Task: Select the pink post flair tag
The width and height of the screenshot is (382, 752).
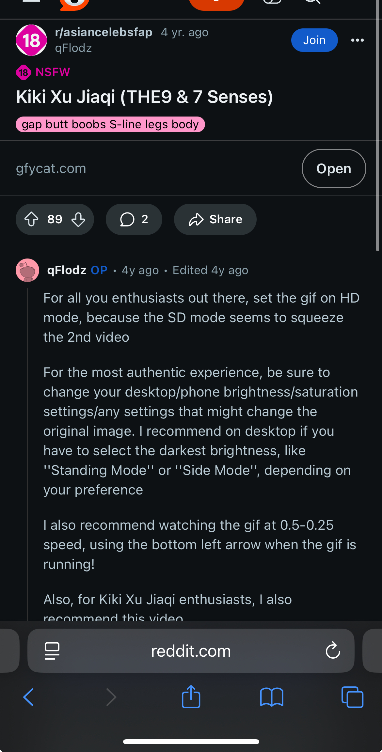Action: pyautogui.click(x=110, y=124)
